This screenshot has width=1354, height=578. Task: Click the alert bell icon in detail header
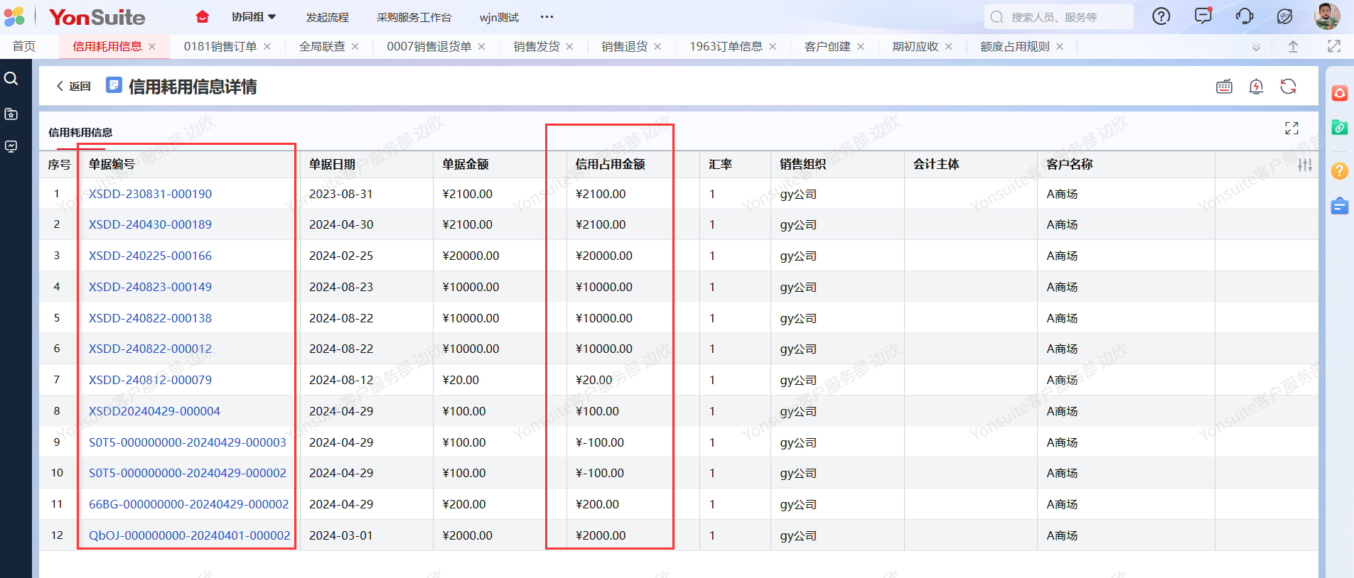(x=1256, y=87)
